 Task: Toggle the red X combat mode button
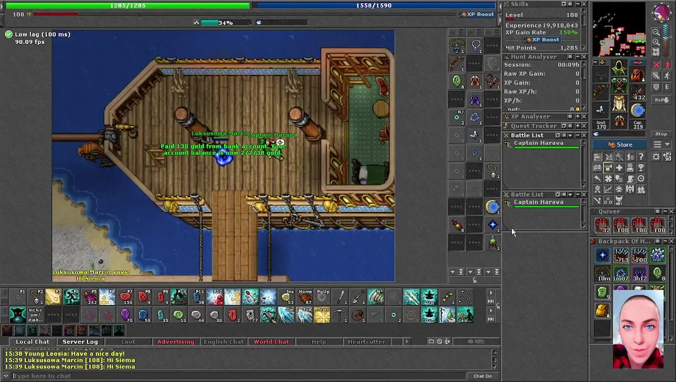656,64
